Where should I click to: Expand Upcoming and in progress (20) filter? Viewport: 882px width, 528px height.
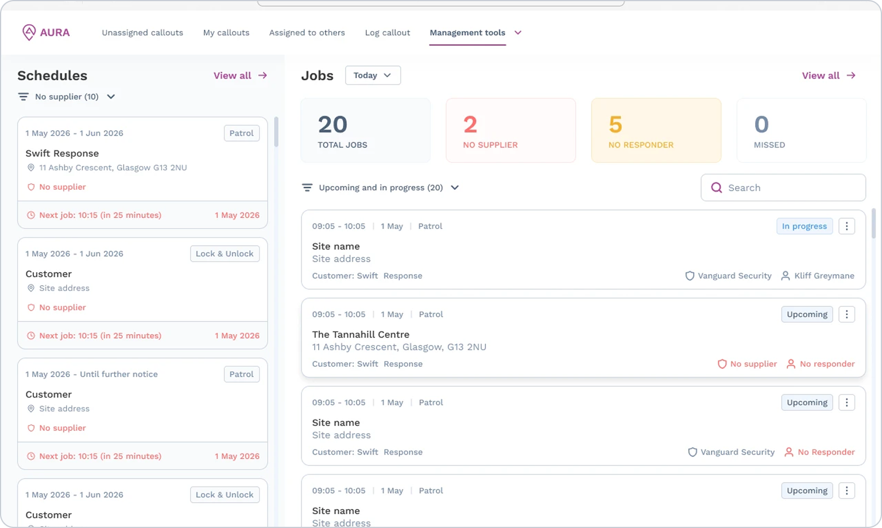coord(455,188)
